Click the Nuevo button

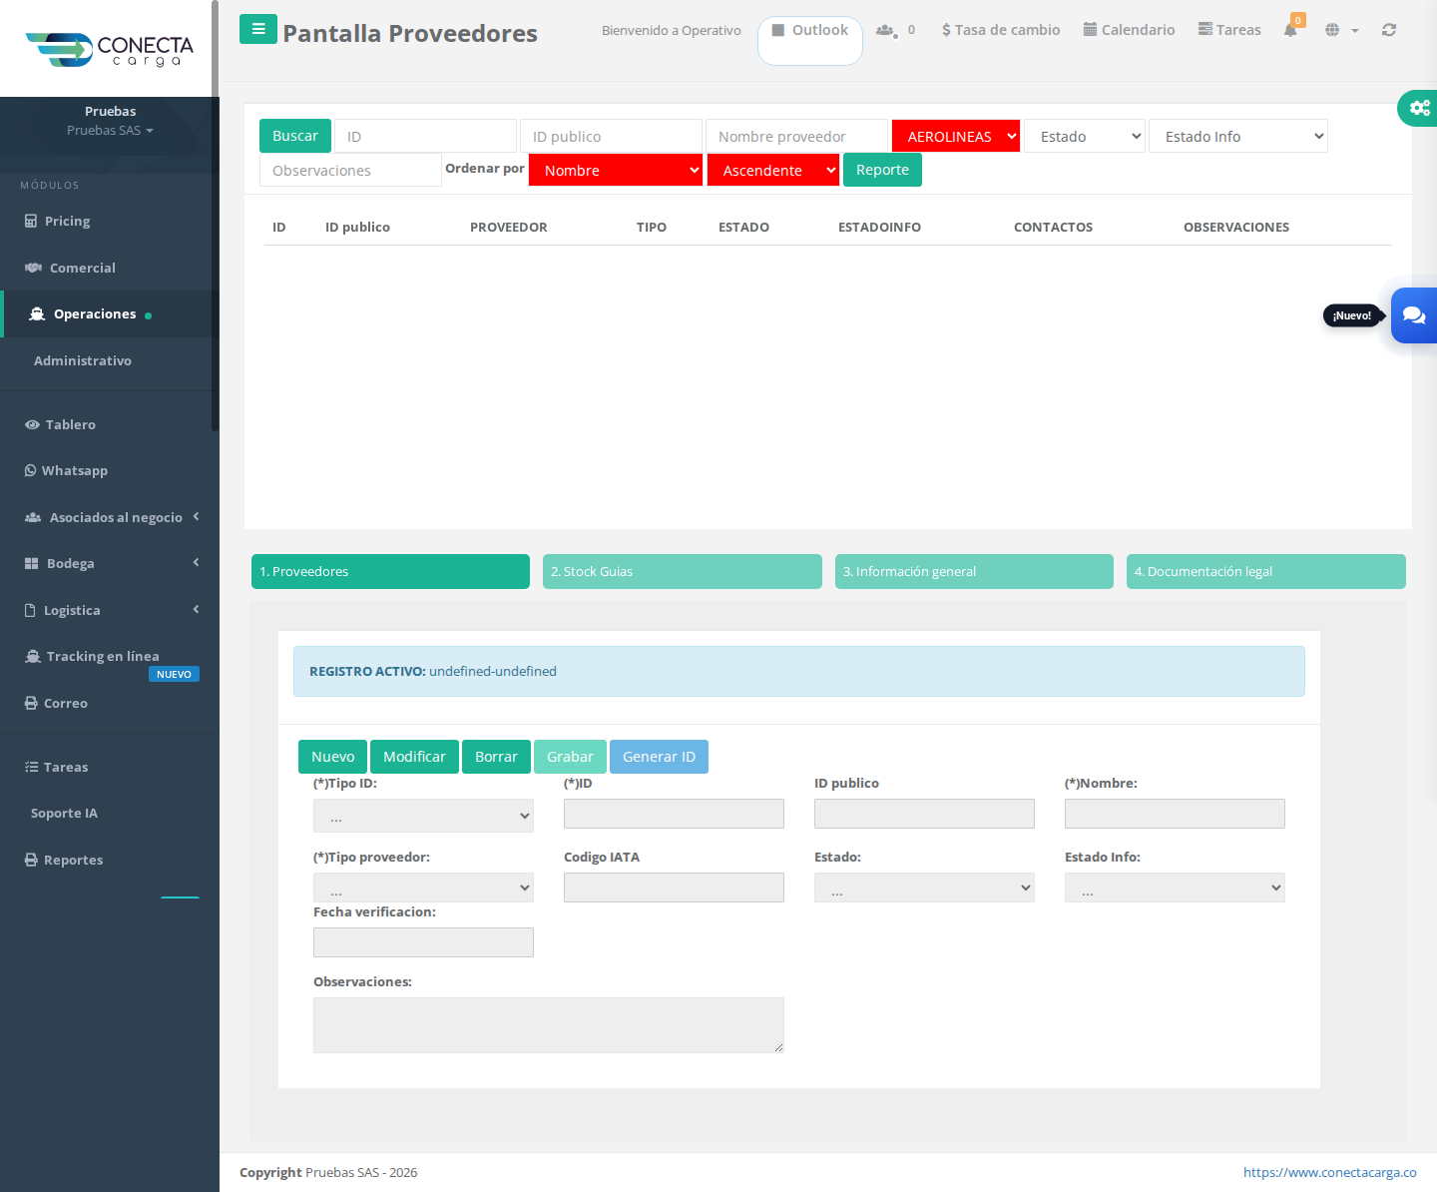pyautogui.click(x=332, y=757)
